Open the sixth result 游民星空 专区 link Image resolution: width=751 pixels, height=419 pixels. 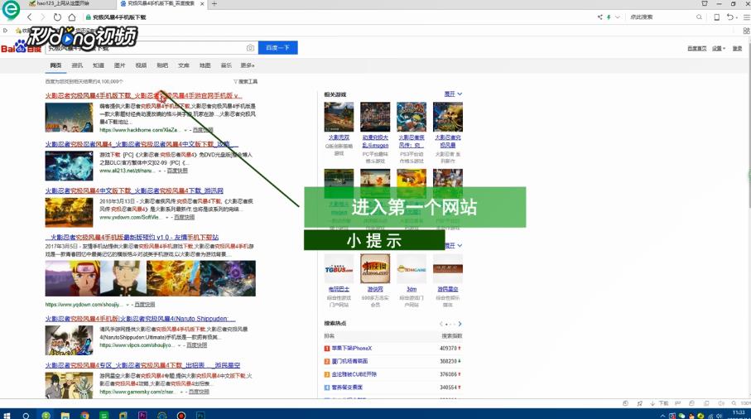tap(142, 365)
